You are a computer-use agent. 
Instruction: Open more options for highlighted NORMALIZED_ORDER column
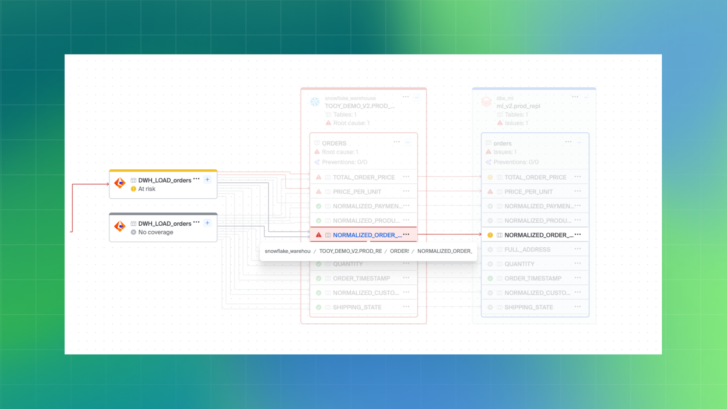point(406,234)
